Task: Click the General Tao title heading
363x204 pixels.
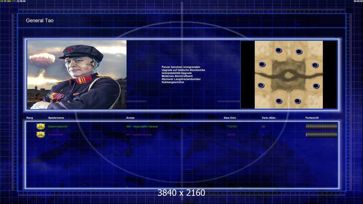Action: coord(40,20)
